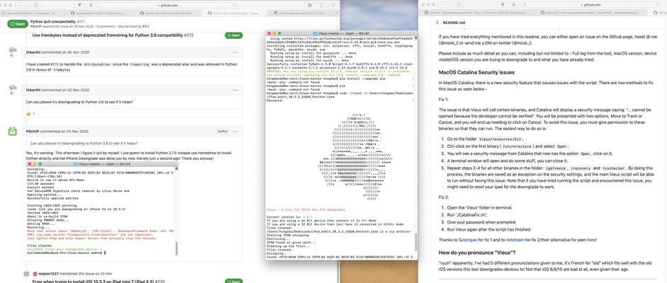
Task: Switch to the MatthewPierson/Vieux repository tab
Action: 477,13
